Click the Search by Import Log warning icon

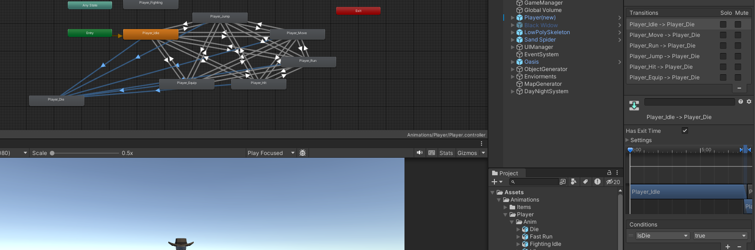(597, 182)
